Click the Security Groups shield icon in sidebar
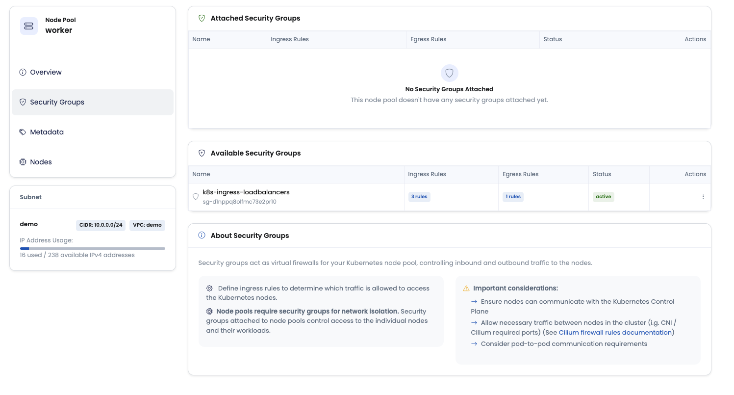This screenshot has height=395, width=734. [23, 102]
